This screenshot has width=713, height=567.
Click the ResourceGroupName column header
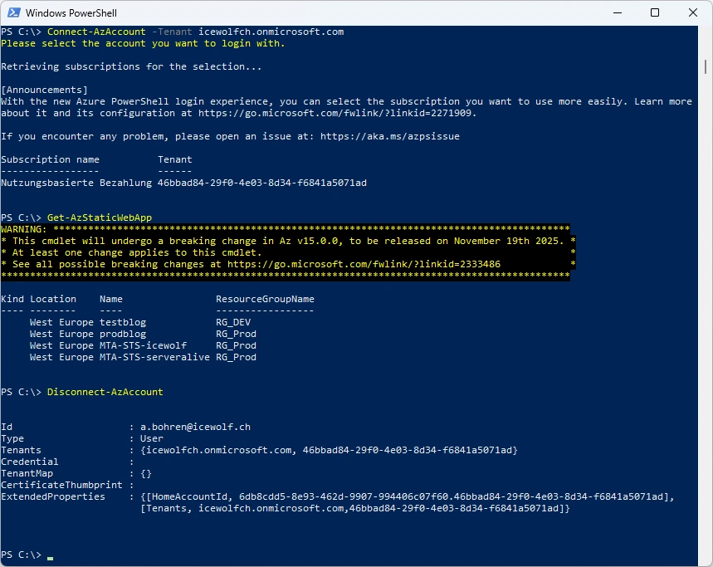coord(265,299)
